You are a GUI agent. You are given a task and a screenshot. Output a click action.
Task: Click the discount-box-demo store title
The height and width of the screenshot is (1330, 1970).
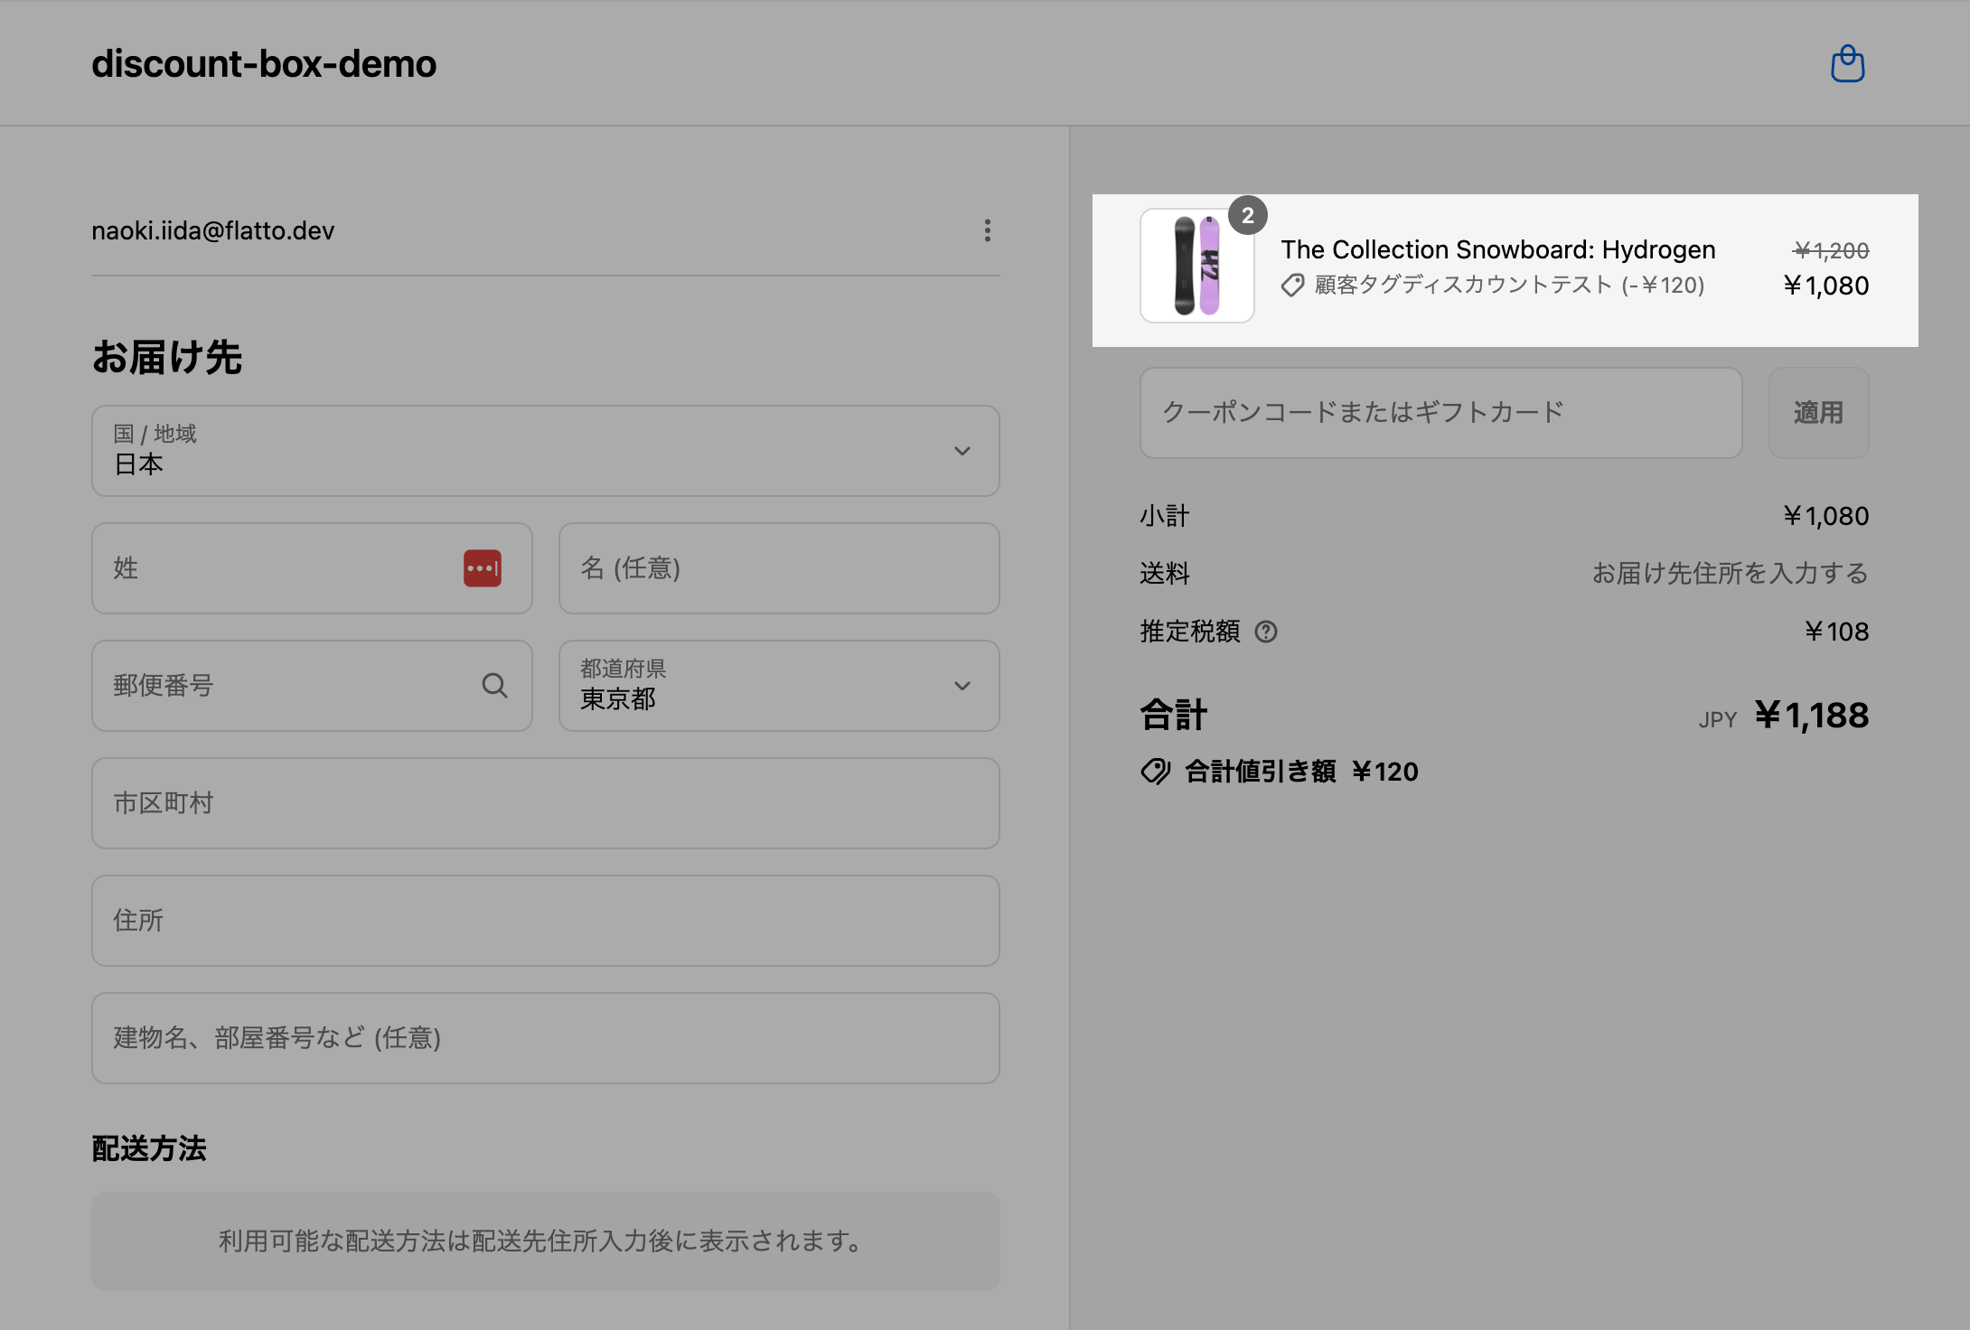[x=264, y=64]
